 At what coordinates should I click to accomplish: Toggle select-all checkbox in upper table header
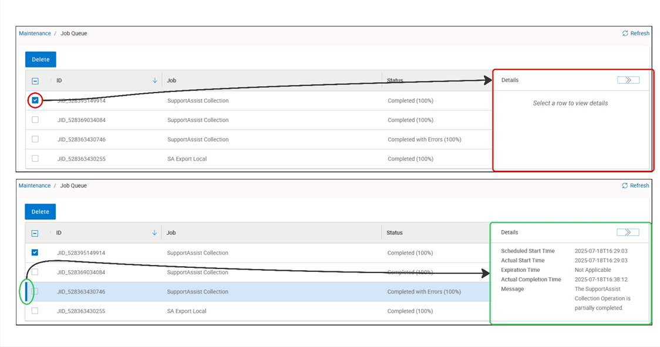[x=35, y=81]
